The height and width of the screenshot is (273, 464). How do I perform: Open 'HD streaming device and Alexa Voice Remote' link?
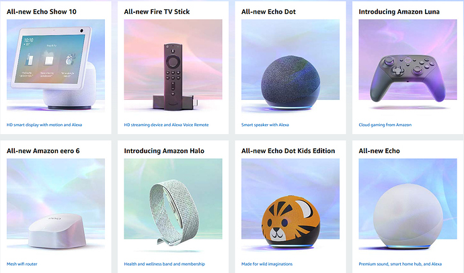pos(166,125)
